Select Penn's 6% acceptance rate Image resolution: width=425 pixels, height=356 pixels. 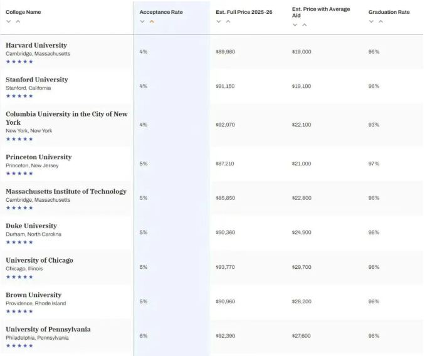144,336
